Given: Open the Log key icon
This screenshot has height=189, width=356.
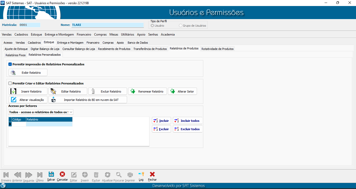Looking at the screenshot, I should pos(141,175).
